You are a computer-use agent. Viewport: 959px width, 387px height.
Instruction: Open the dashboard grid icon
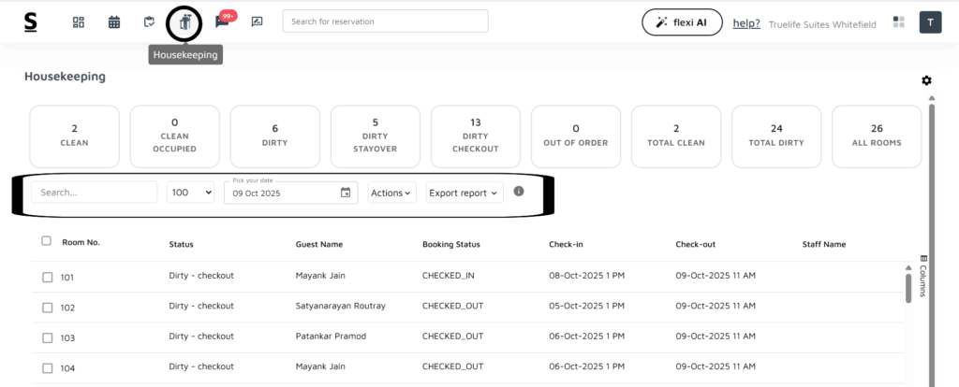click(x=79, y=21)
